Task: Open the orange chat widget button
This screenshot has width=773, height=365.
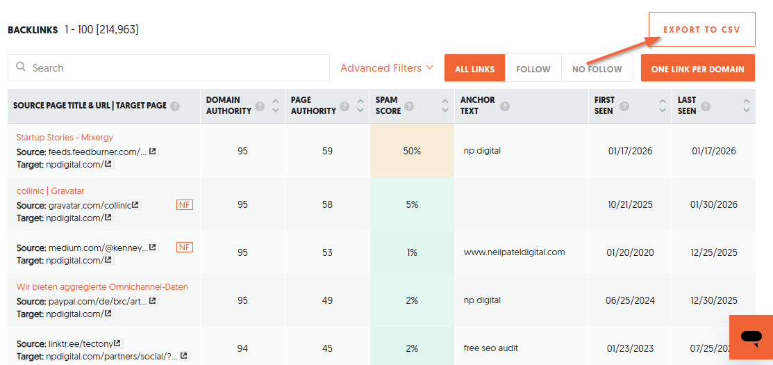Action: [x=751, y=337]
